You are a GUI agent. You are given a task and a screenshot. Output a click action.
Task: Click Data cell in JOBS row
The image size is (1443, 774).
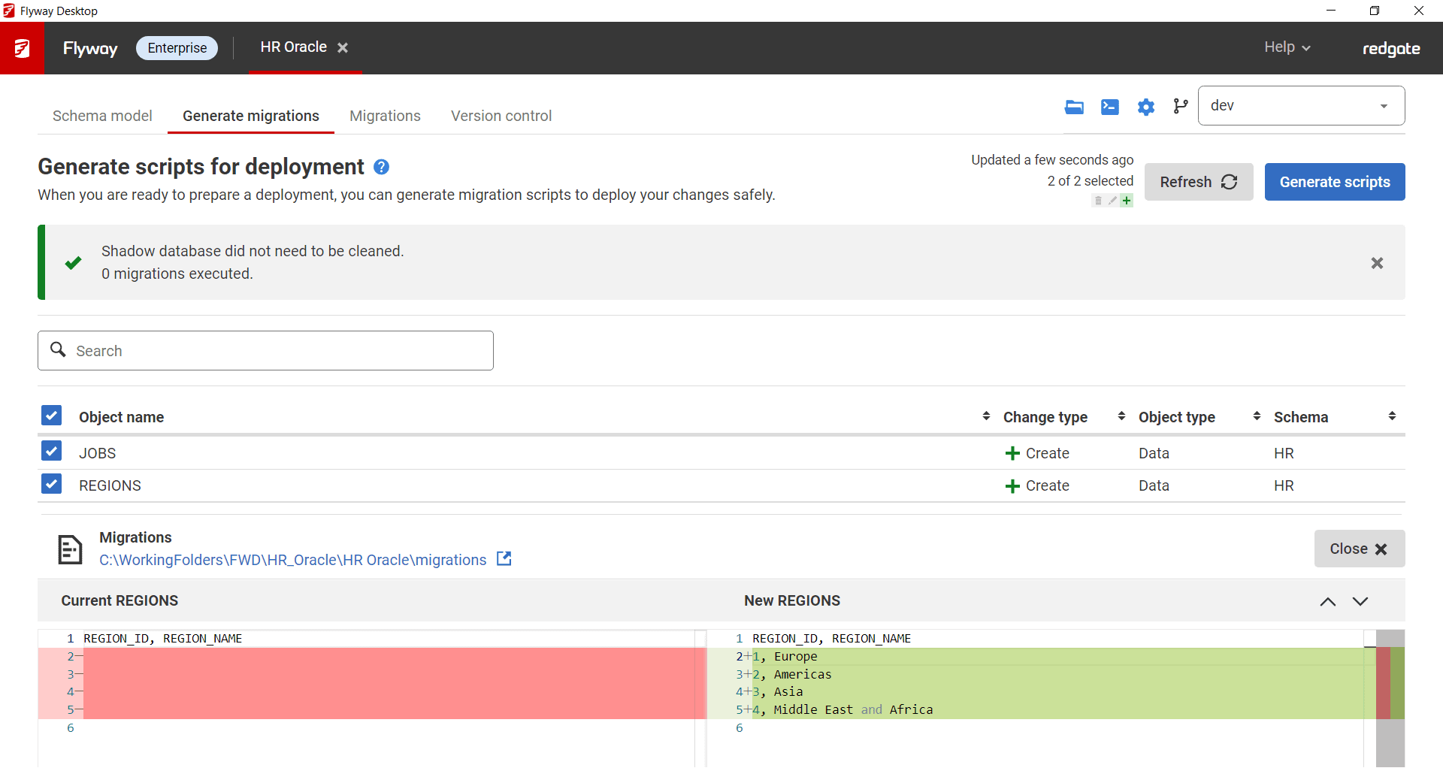click(x=1154, y=453)
